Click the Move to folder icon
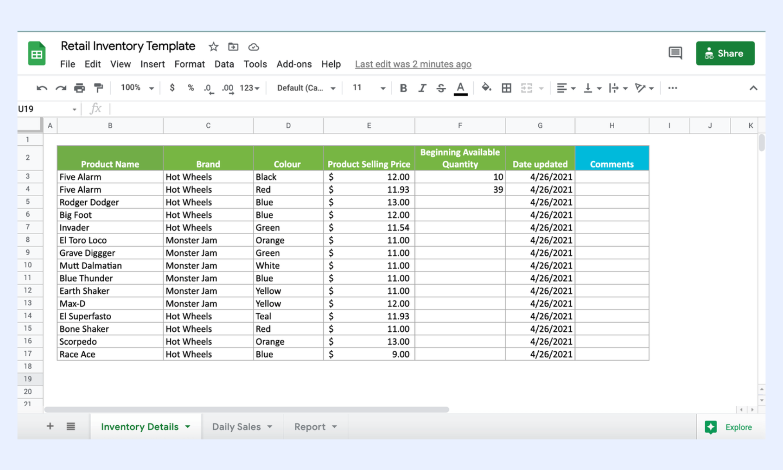Viewport: 783px width, 470px height. pyautogui.click(x=233, y=47)
